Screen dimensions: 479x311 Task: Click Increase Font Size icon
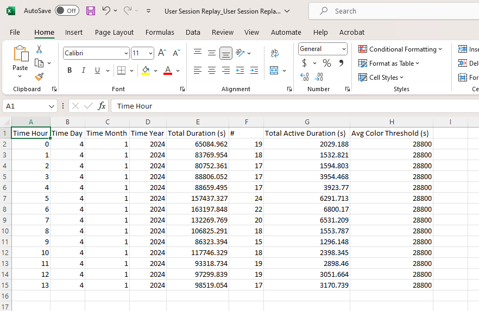coord(162,53)
